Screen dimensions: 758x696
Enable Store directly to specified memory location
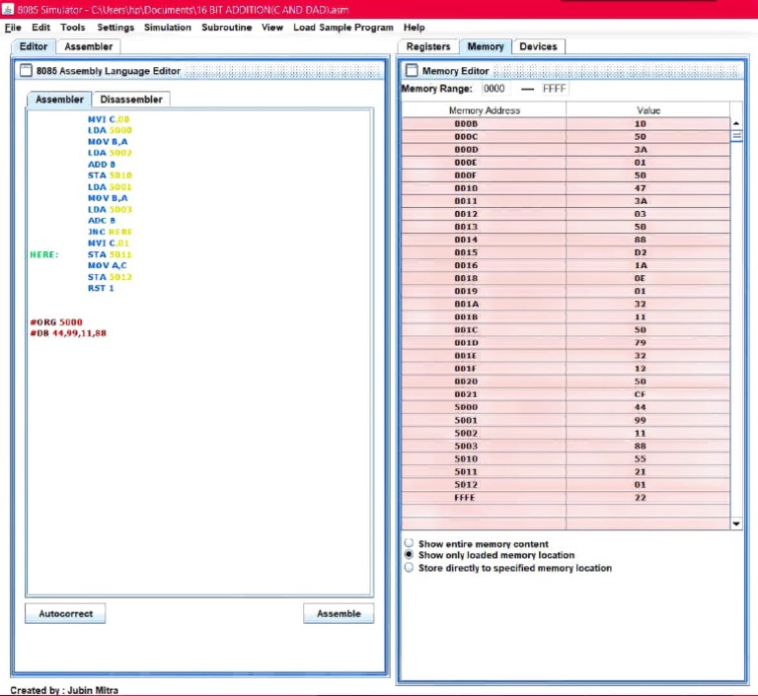click(x=410, y=568)
